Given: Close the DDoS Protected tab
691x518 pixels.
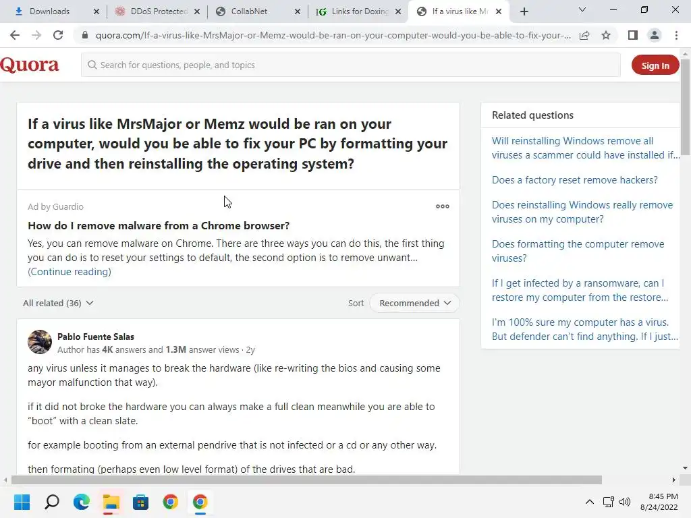Looking at the screenshot, I should tap(197, 11).
